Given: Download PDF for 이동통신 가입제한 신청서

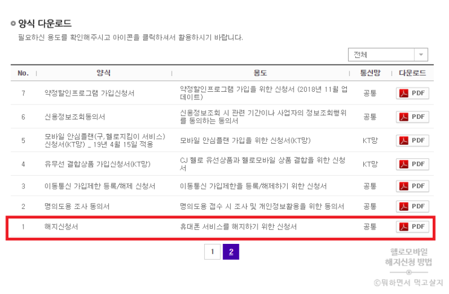Looking at the screenshot, I should coord(412,186).
